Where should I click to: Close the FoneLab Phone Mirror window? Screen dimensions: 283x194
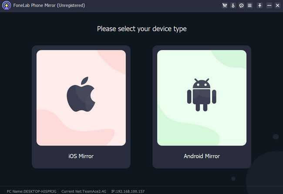[278, 6]
